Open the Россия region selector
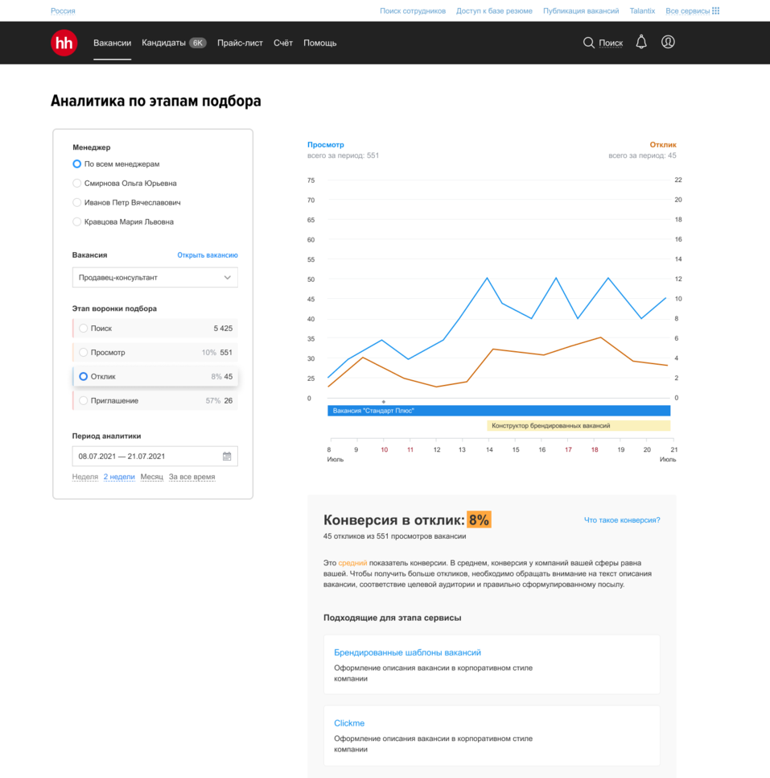The width and height of the screenshot is (770, 778). point(63,11)
